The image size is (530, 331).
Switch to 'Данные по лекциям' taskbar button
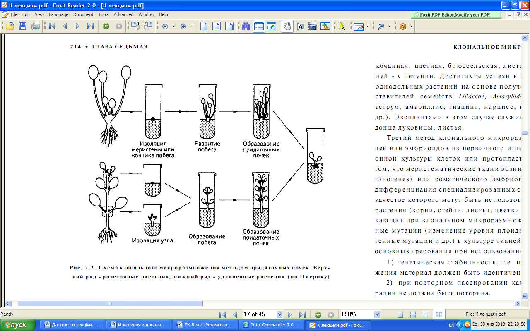pyautogui.click(x=72, y=325)
